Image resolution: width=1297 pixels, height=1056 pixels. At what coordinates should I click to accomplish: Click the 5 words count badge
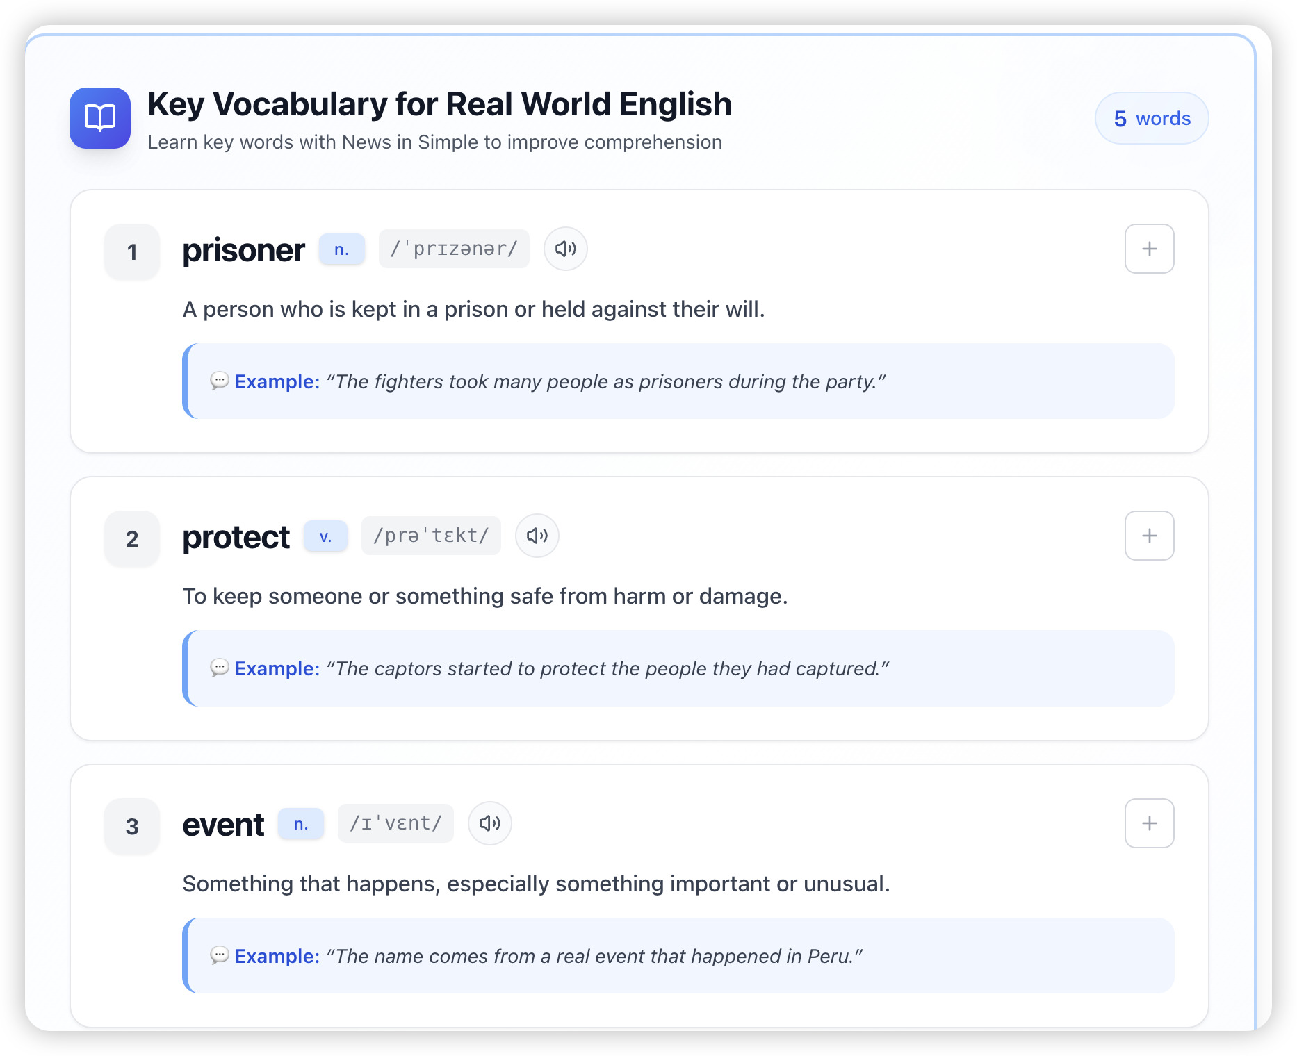click(x=1151, y=119)
